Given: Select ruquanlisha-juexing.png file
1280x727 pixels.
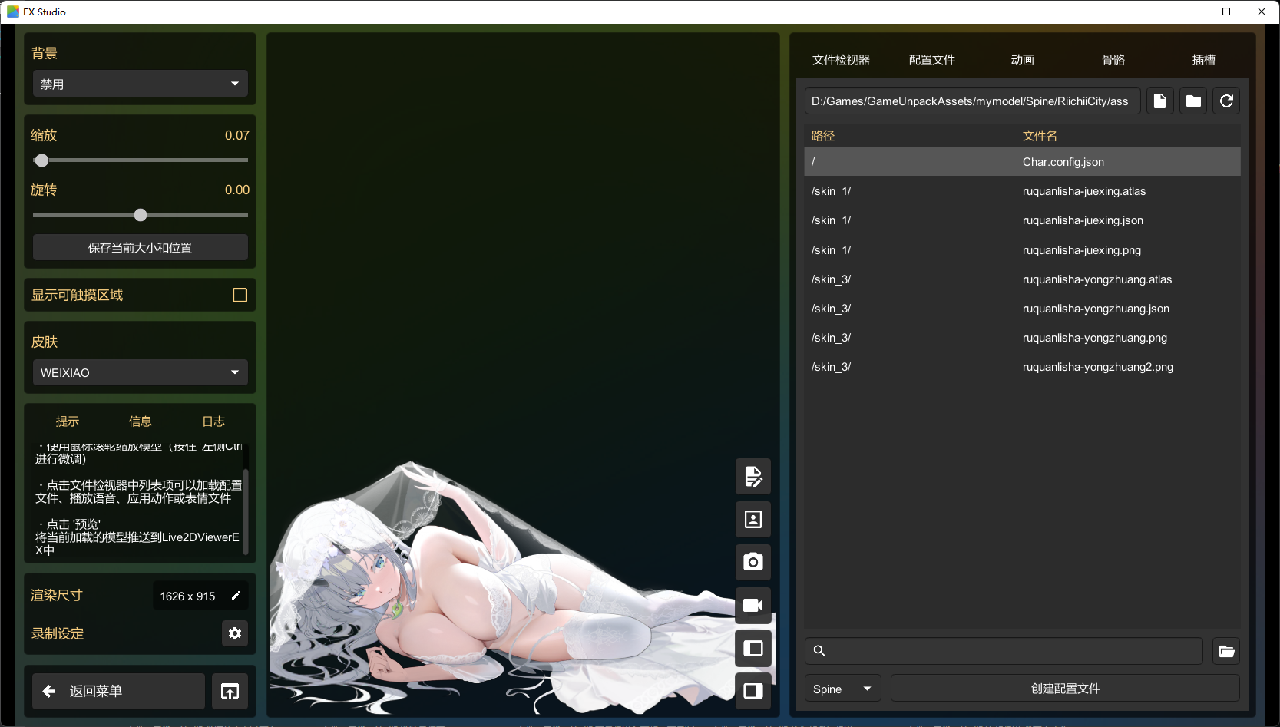Looking at the screenshot, I should [x=1023, y=250].
